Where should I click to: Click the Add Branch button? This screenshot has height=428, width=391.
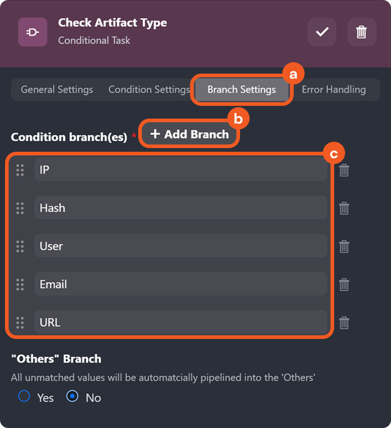coord(189,134)
